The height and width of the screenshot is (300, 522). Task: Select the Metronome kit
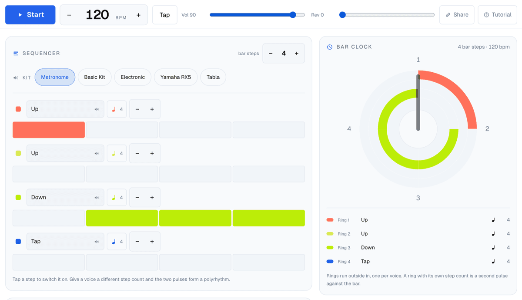tap(55, 78)
